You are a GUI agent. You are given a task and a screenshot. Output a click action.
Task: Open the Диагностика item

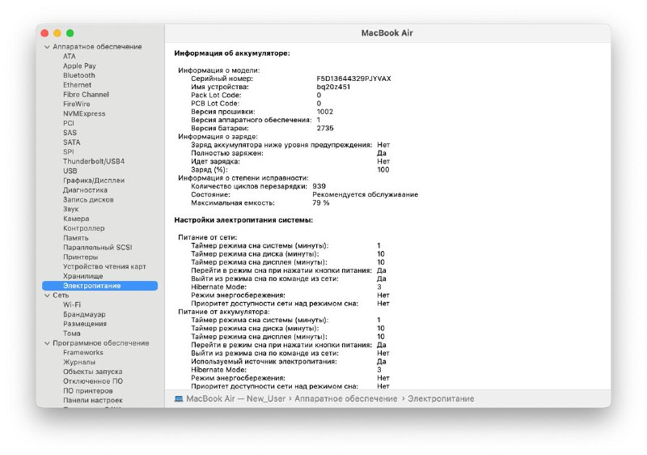click(85, 190)
